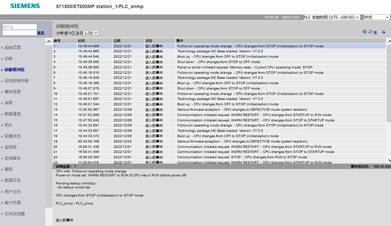The image size is (391, 226).
Task: Select entry 14 WARM RESTART at 10:47:52.069
Action: (x=219, y=115)
